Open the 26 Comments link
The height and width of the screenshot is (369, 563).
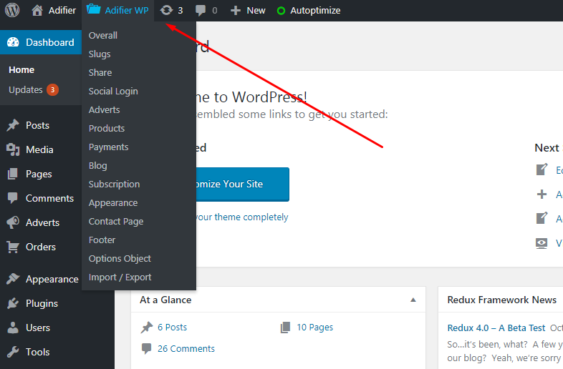(x=186, y=348)
